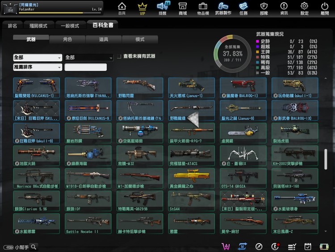Open the first 全部 category dropdown
This screenshot has height=252, width=335.
[x=38, y=57]
